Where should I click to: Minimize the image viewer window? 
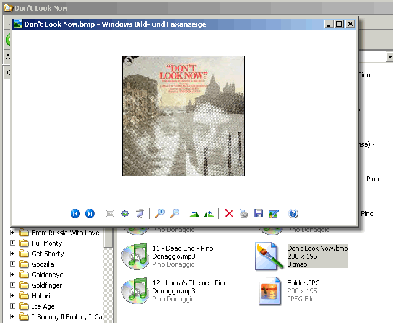[329, 24]
